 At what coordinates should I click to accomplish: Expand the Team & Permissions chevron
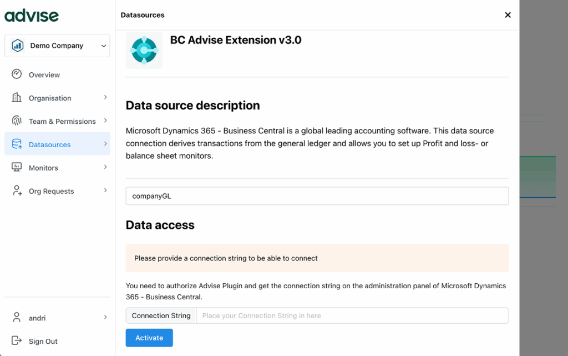coord(105,121)
